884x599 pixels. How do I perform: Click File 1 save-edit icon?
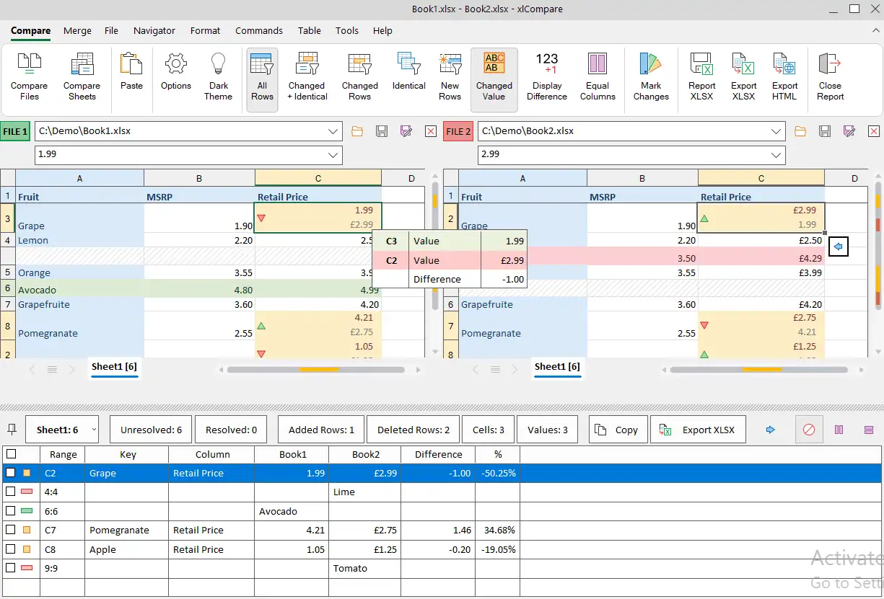click(x=406, y=131)
